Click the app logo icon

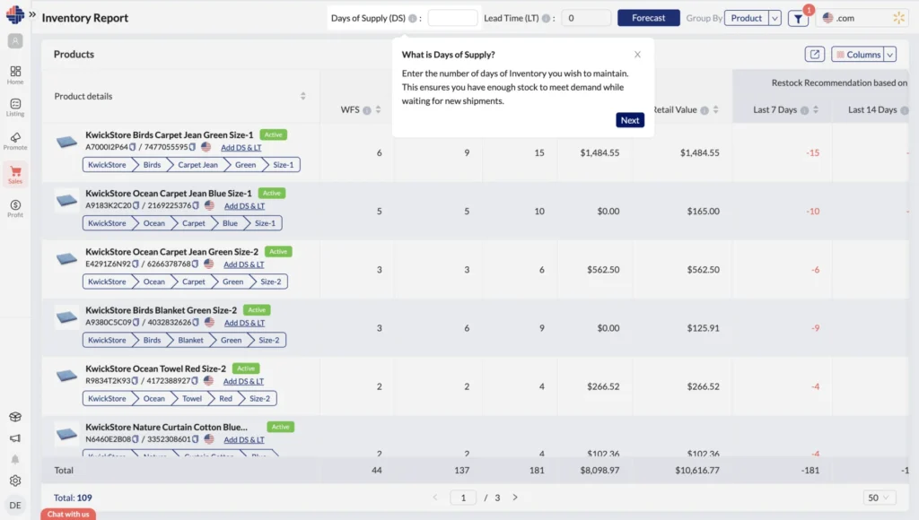coord(14,14)
